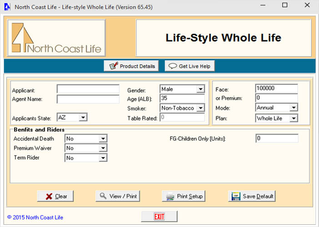Focus the Applicant name field
Viewport: 319px width, 227px height.
[x=88, y=89]
